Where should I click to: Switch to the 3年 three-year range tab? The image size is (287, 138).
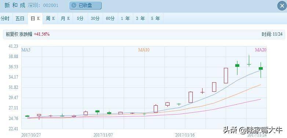[140, 18]
